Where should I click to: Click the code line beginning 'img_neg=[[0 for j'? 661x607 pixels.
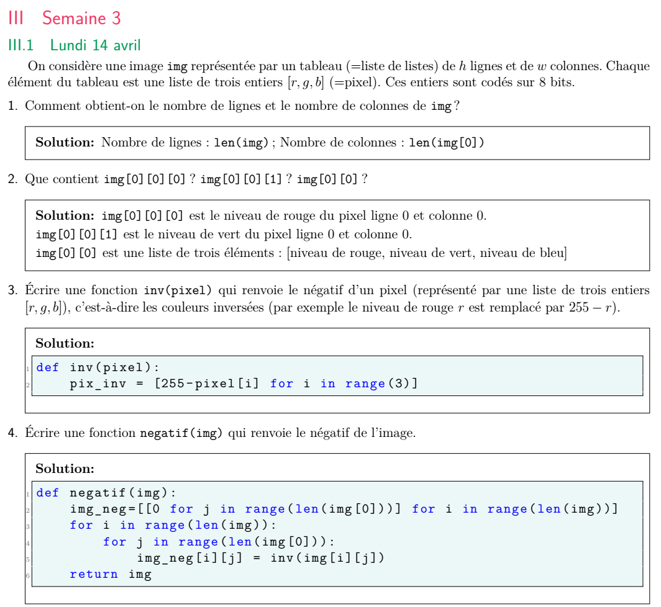click(344, 509)
